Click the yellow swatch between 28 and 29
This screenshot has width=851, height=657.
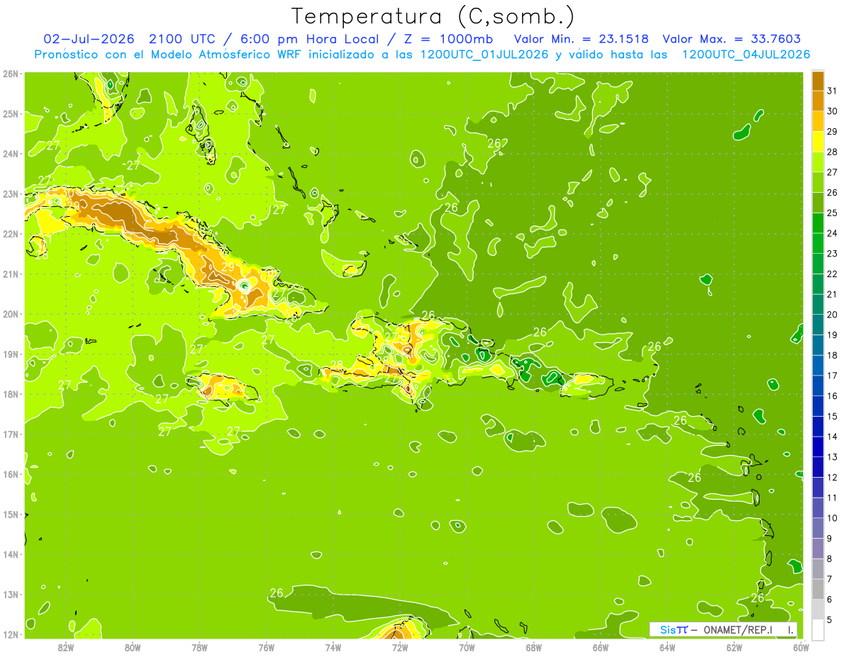(x=818, y=141)
